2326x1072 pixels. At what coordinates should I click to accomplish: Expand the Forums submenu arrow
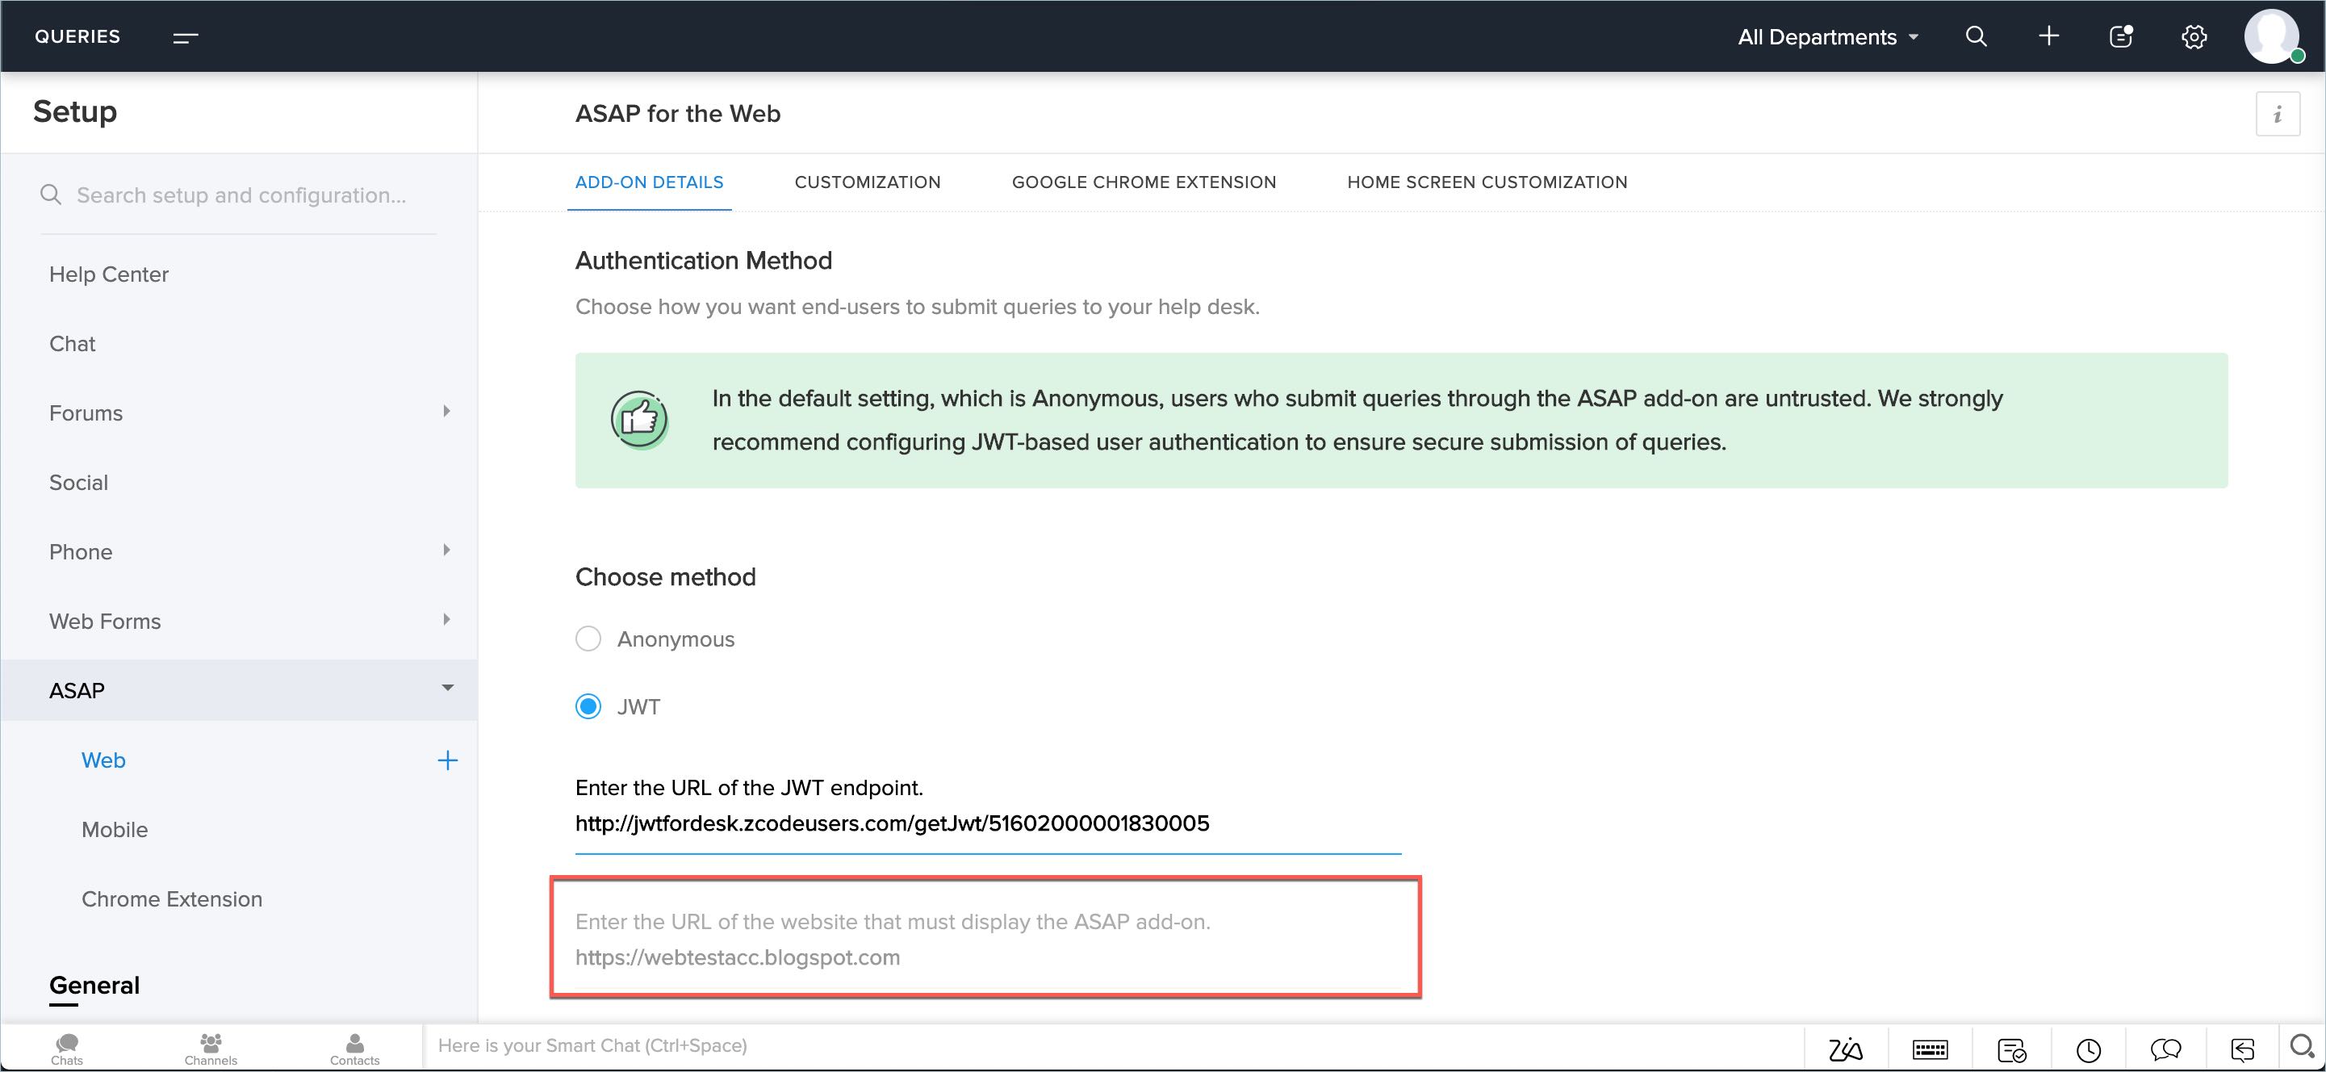[446, 412]
